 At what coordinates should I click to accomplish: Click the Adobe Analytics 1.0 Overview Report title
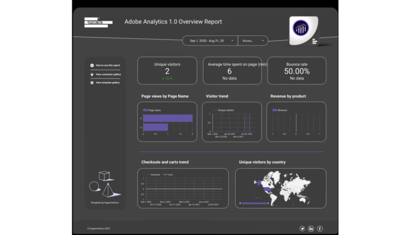click(173, 22)
